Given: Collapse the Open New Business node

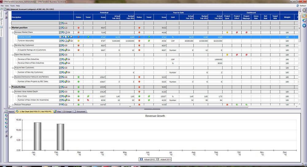Looking at the screenshot, I should pos(13,55).
